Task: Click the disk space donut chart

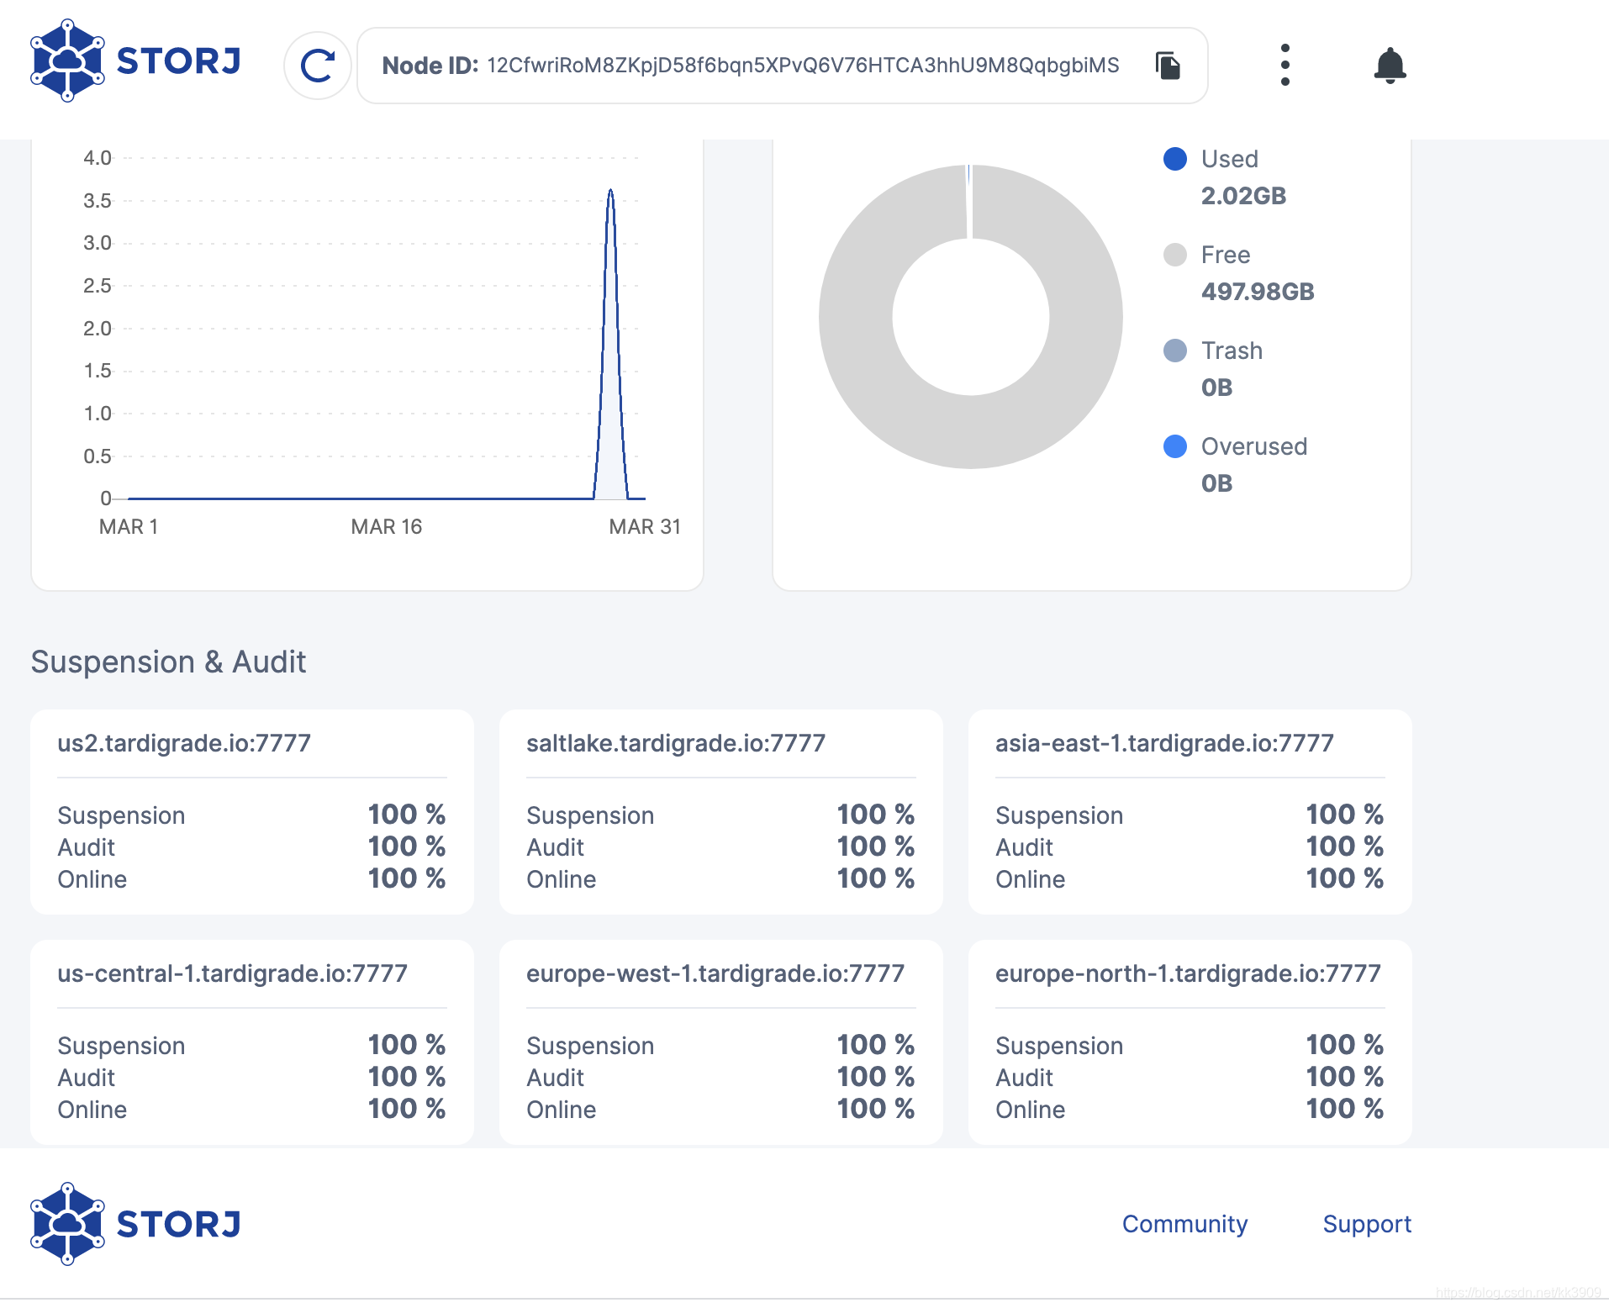Action: click(x=971, y=316)
